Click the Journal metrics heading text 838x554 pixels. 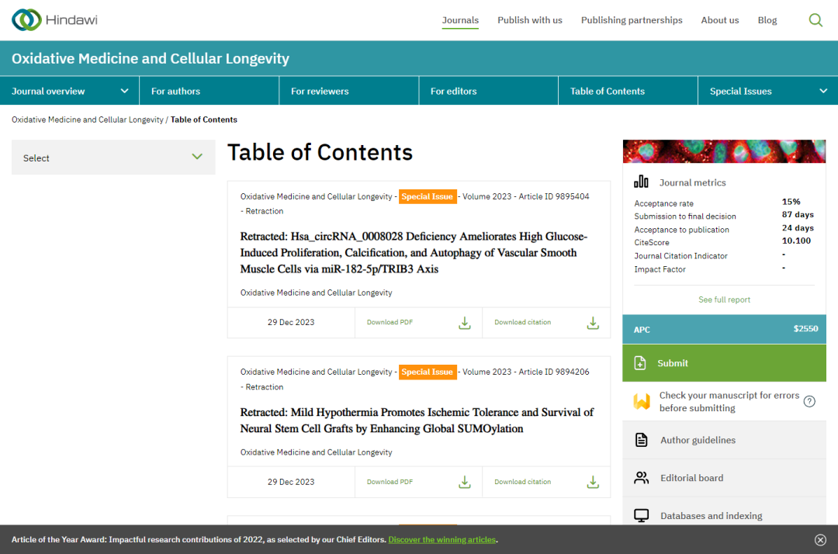(x=692, y=182)
